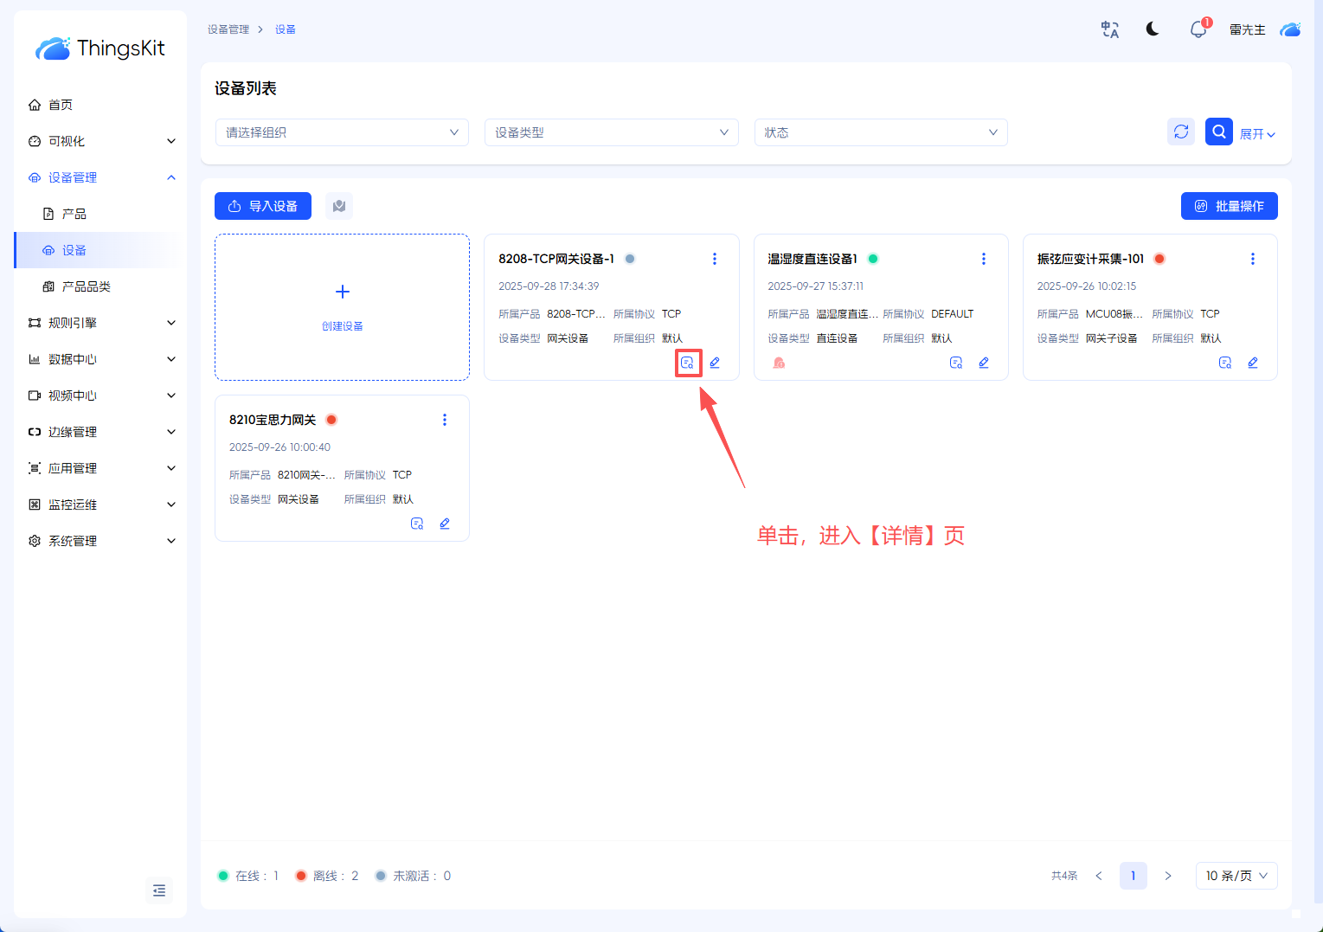Screen dimensions: 1323x932
Task: Click the refresh icon beside search
Action: pos(1180,132)
